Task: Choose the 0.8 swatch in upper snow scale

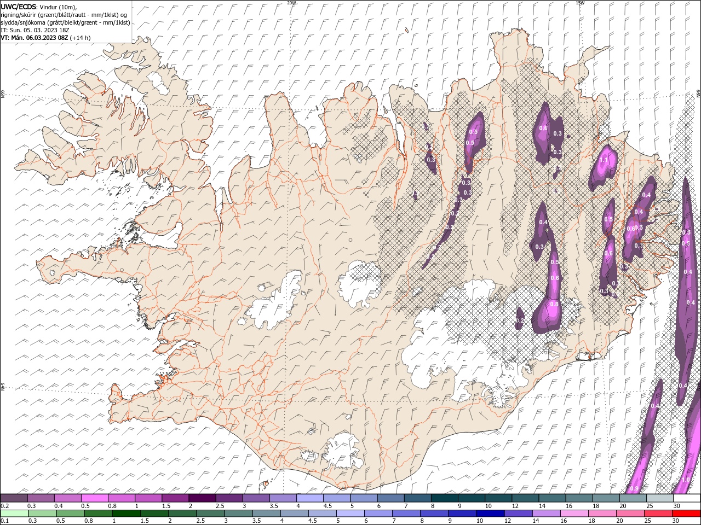Action: coord(121,498)
